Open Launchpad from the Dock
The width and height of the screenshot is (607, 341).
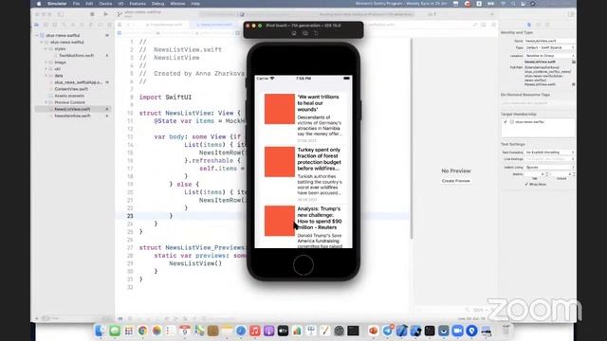point(129,331)
